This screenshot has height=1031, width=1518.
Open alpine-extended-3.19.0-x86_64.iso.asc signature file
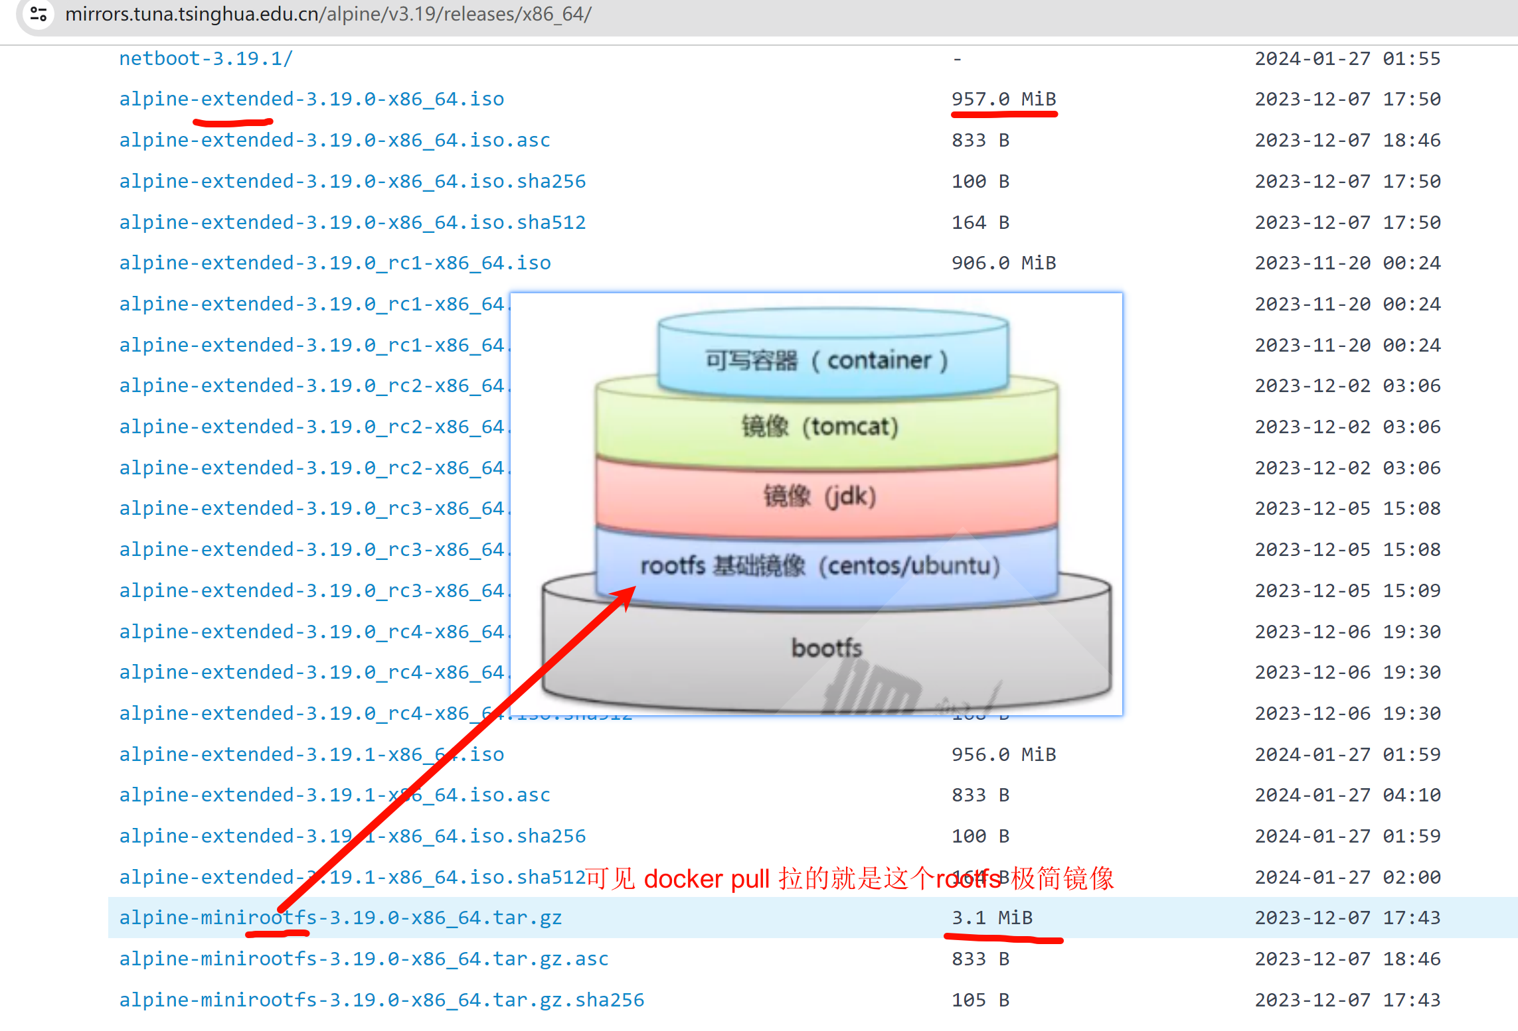pyautogui.click(x=334, y=140)
